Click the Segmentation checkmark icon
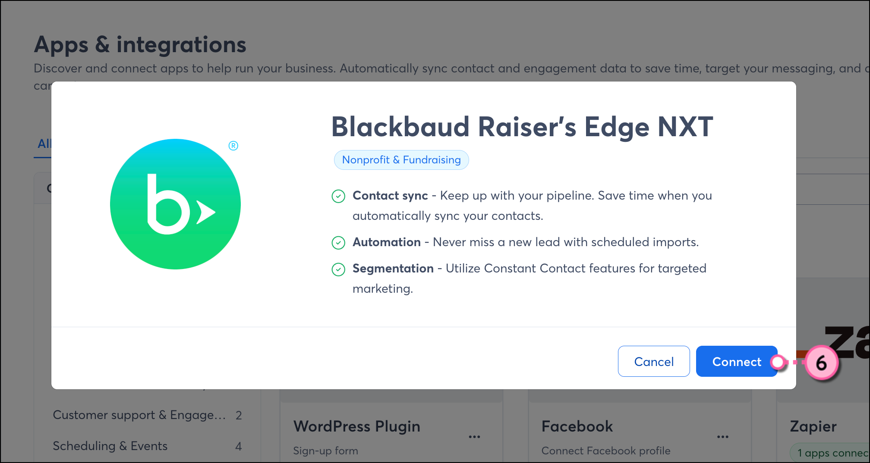Screen dimensions: 870x463 click(338, 269)
